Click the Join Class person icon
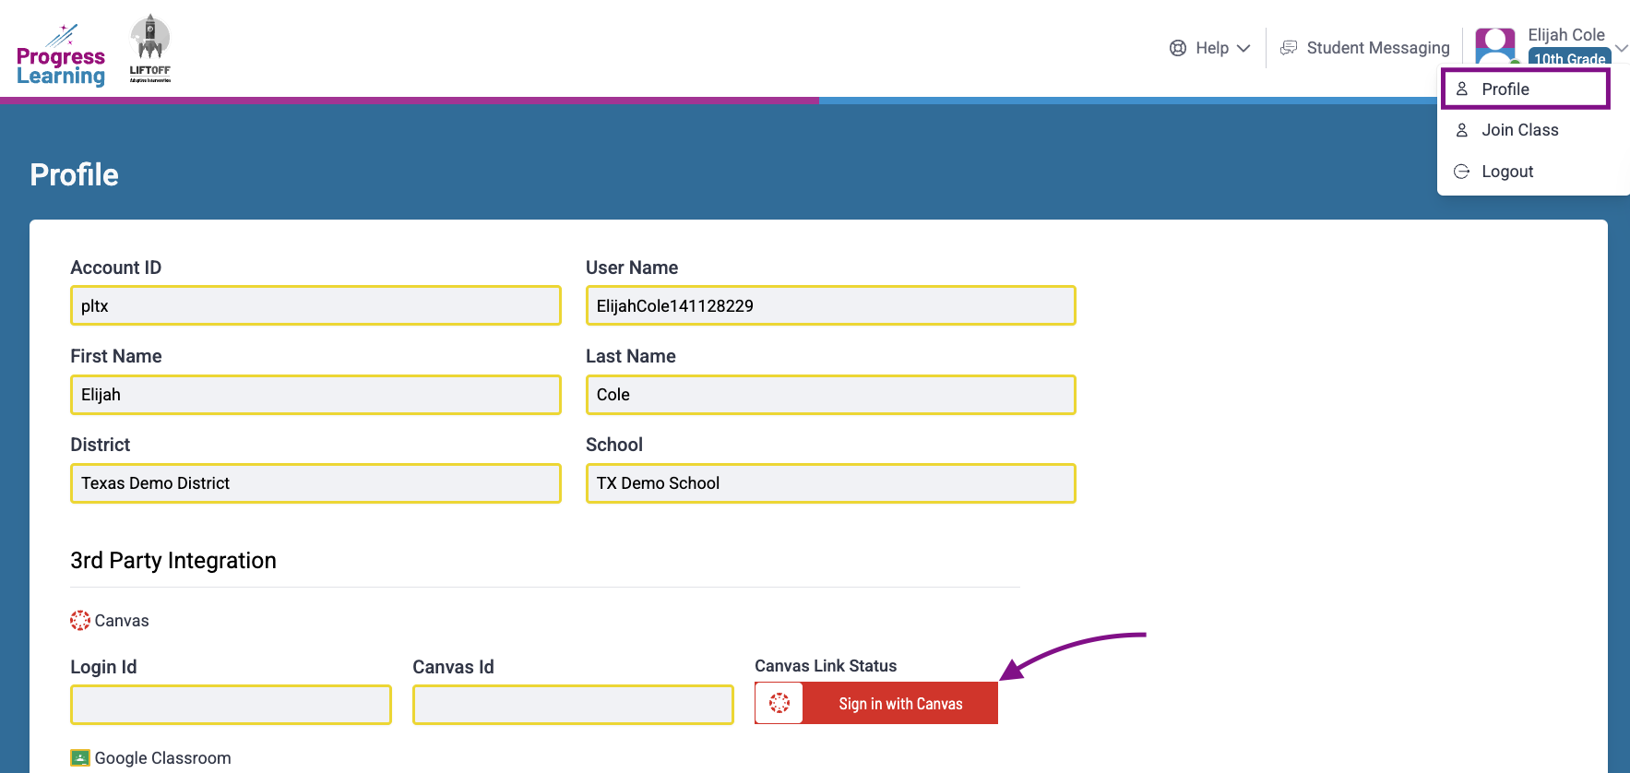The height and width of the screenshot is (773, 1630). click(1461, 130)
